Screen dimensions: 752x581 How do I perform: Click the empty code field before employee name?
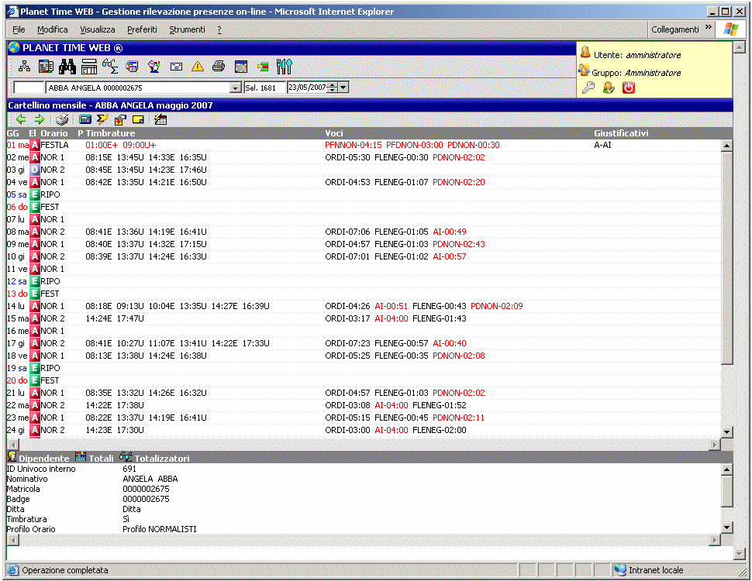coord(29,88)
